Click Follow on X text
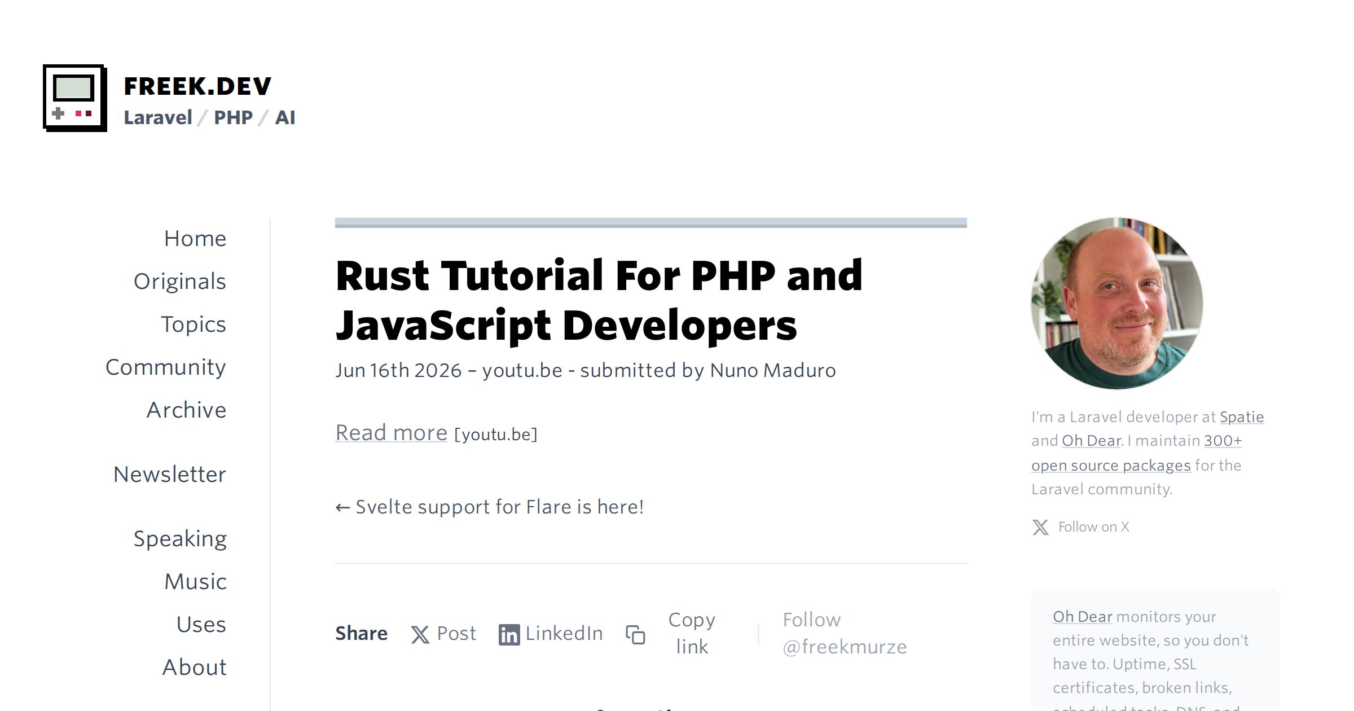 tap(1093, 527)
